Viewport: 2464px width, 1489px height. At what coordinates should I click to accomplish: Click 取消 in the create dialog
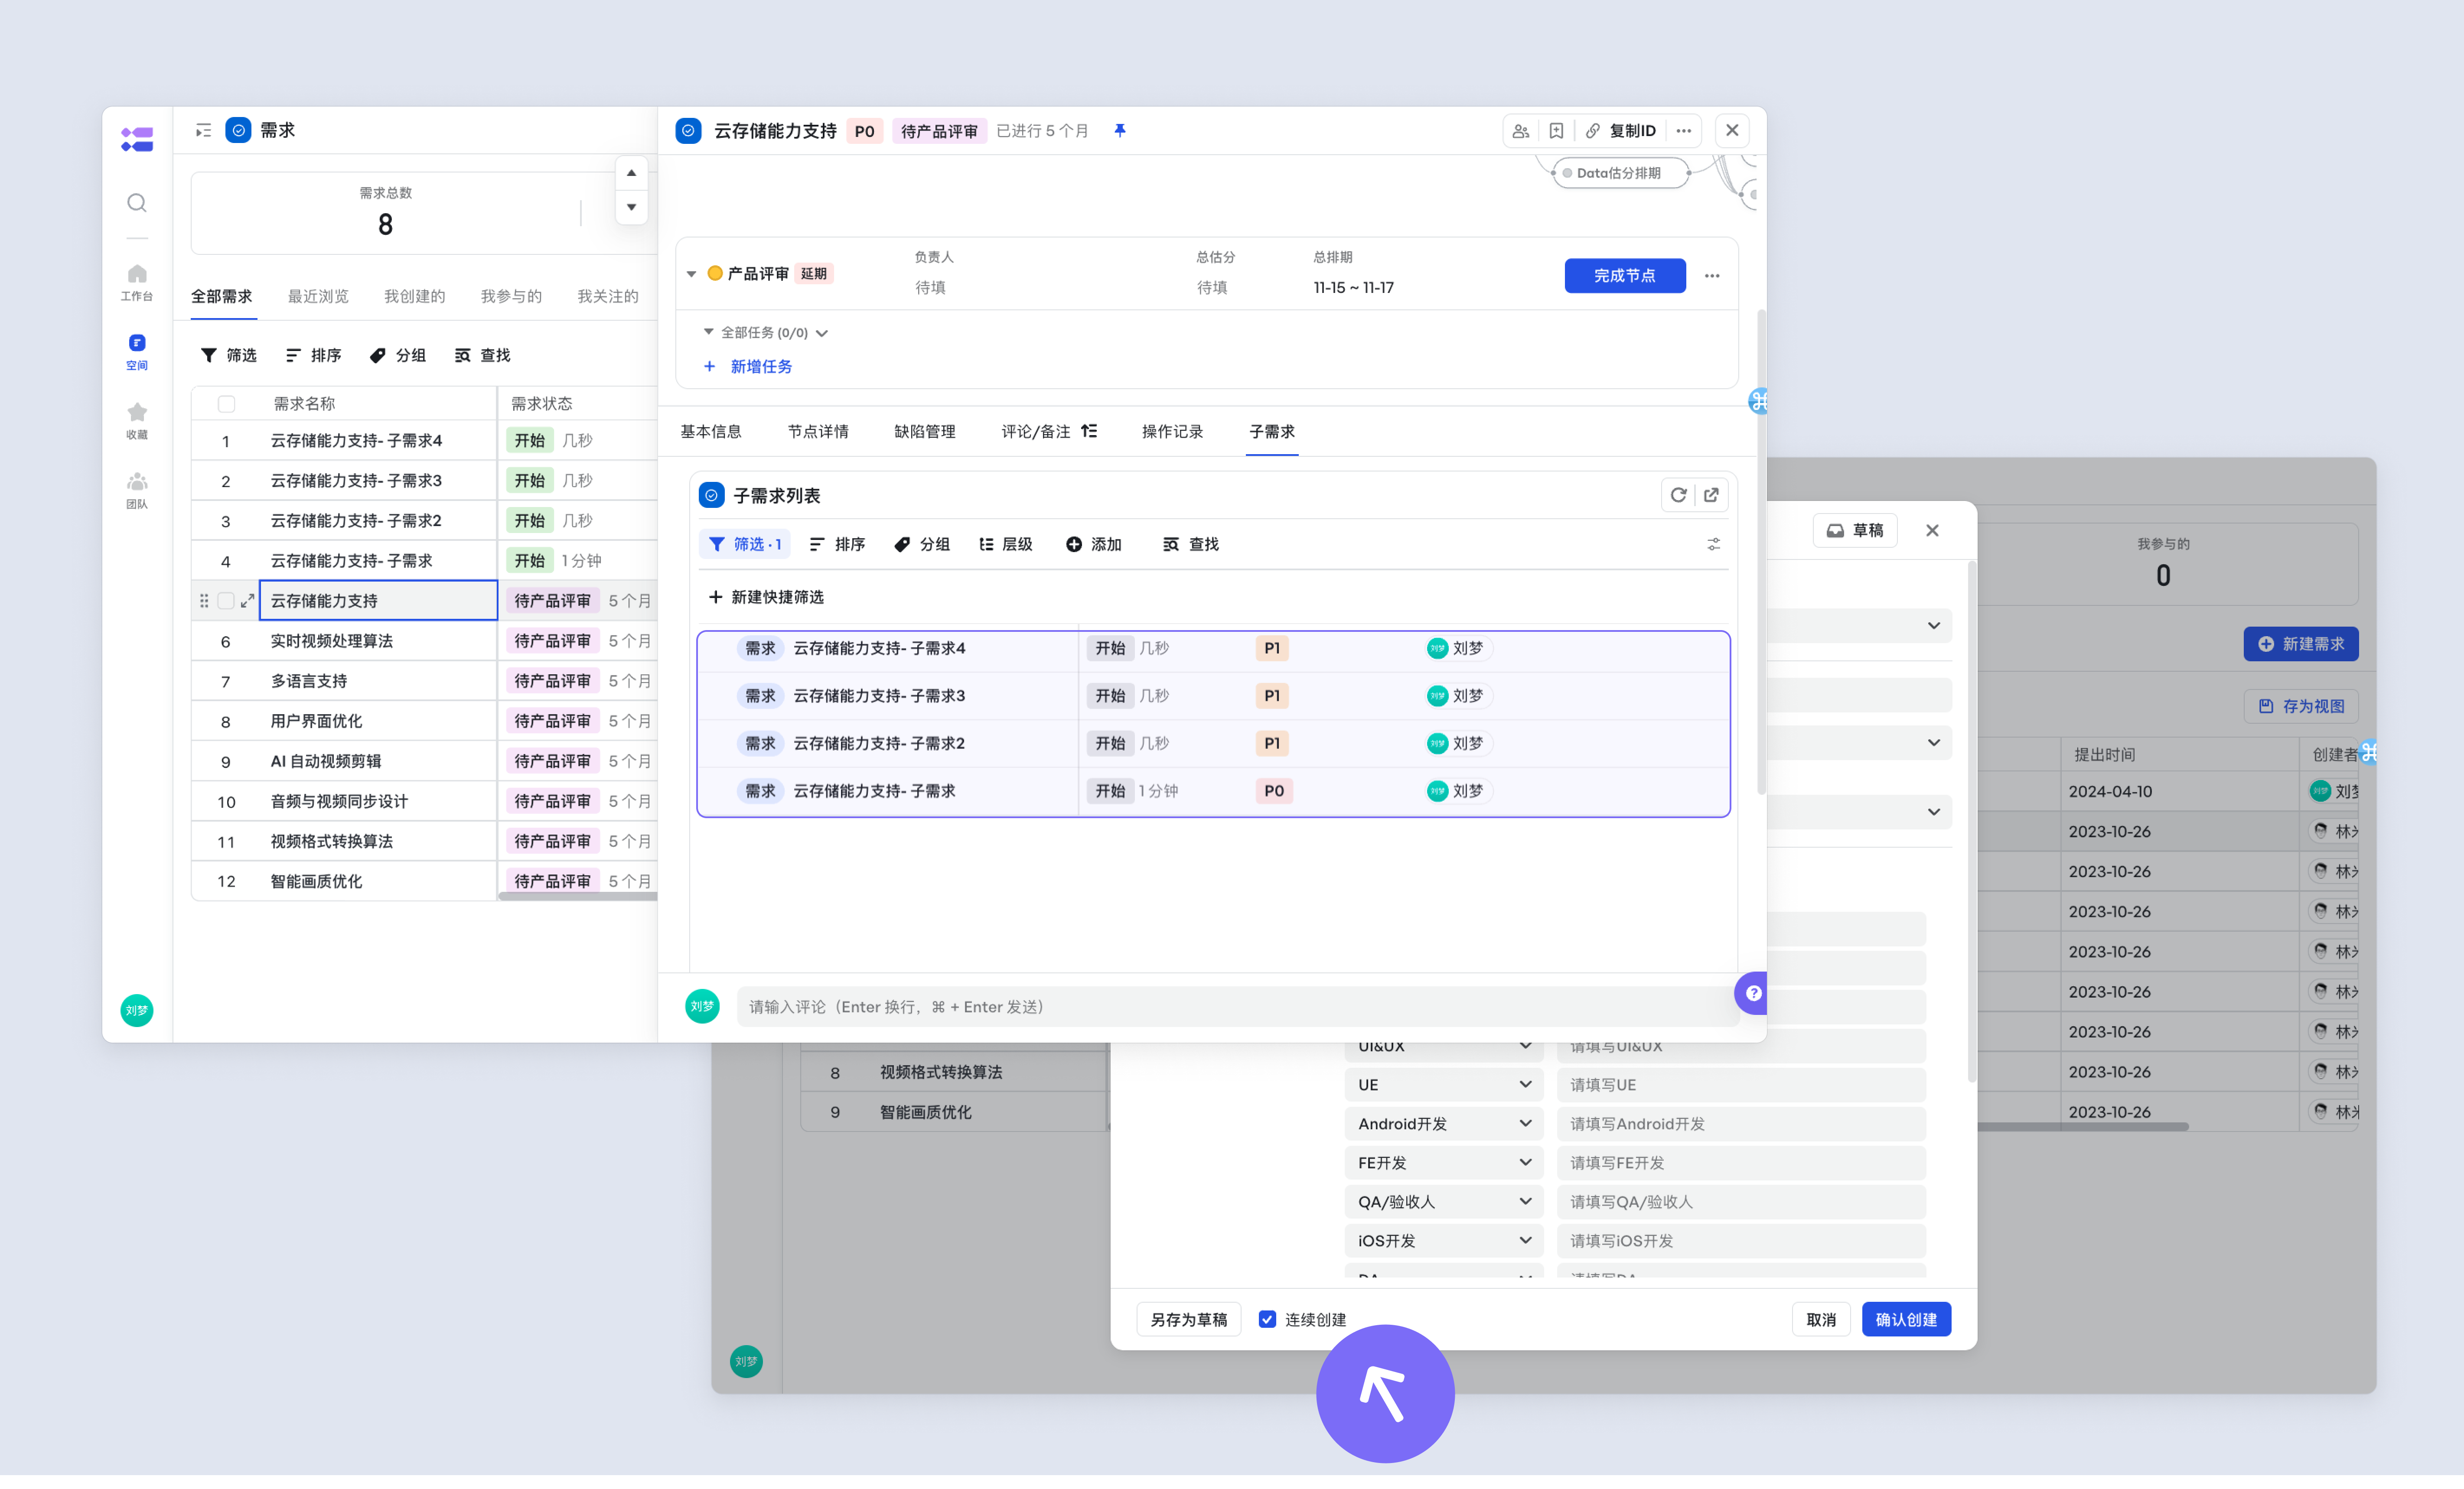1821,1319
